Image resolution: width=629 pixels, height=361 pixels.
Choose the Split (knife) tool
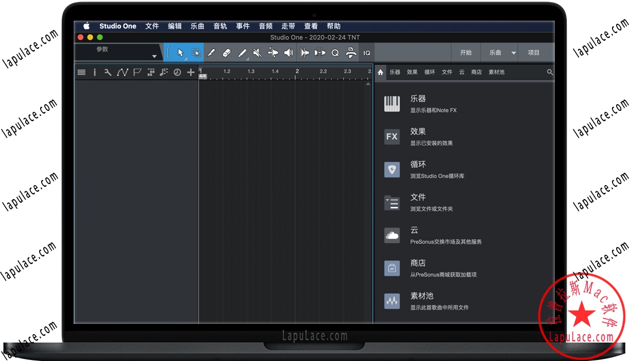(273, 53)
